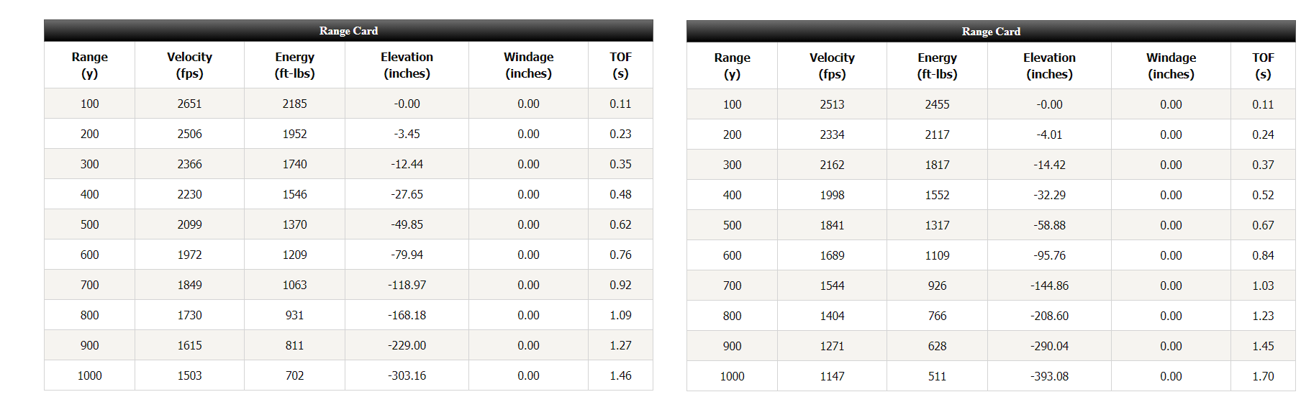Select elevation value -303.16 in left table

tap(407, 375)
